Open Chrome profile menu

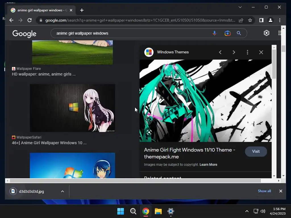point(271,20)
